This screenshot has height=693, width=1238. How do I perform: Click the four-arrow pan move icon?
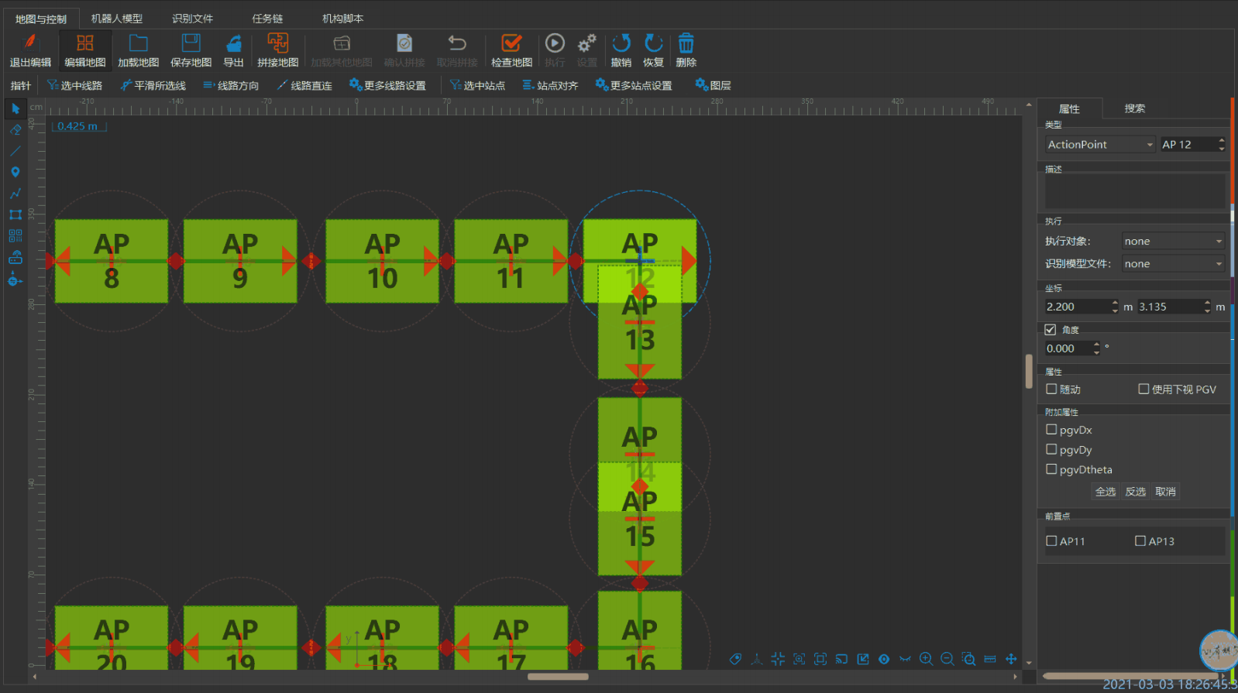pos(1011,659)
